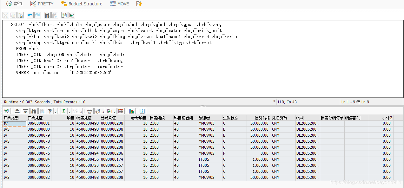Click the Copy icon in editor toolbar

click(x=13, y=15)
